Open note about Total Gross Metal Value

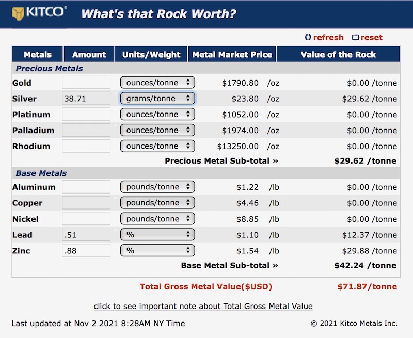click(x=203, y=306)
